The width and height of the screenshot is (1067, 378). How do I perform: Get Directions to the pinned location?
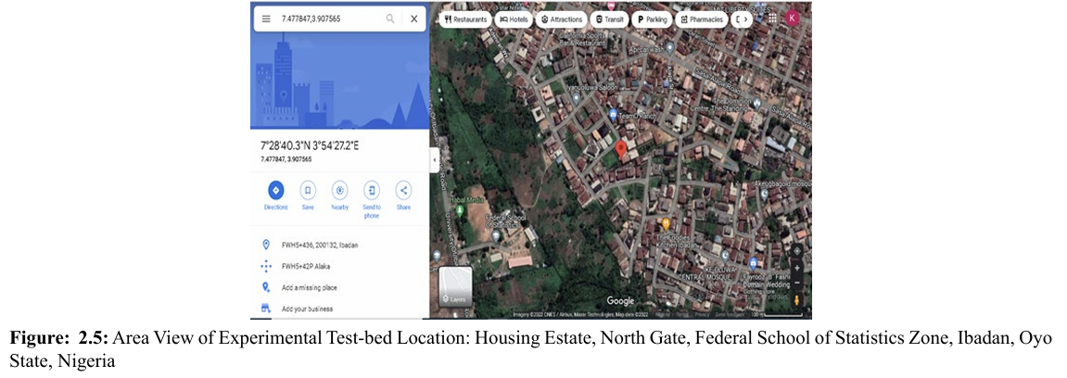click(275, 191)
